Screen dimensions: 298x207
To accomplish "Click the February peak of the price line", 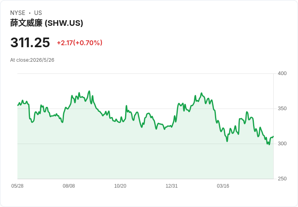I will coord(202,93).
